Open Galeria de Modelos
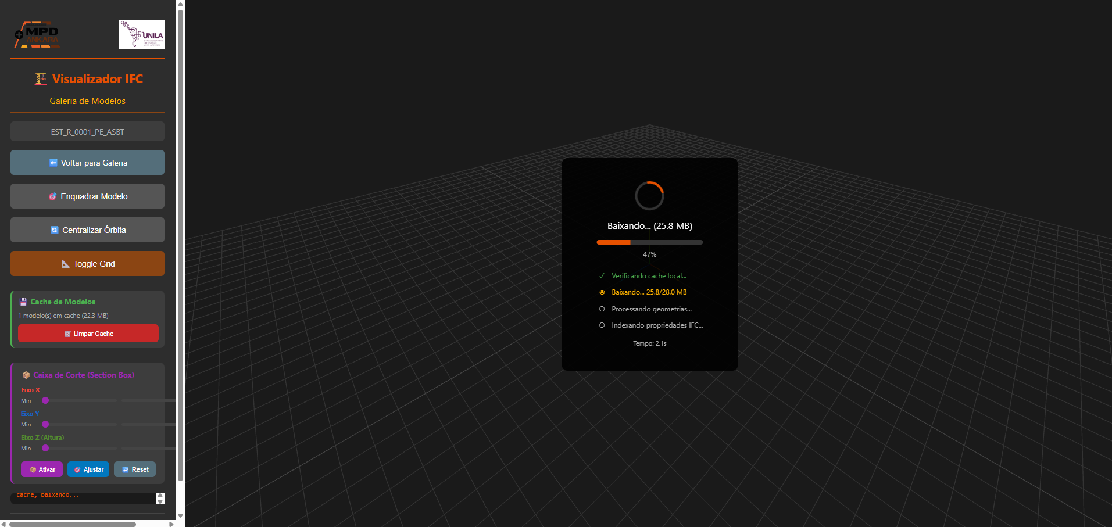The image size is (1112, 527). point(87,101)
